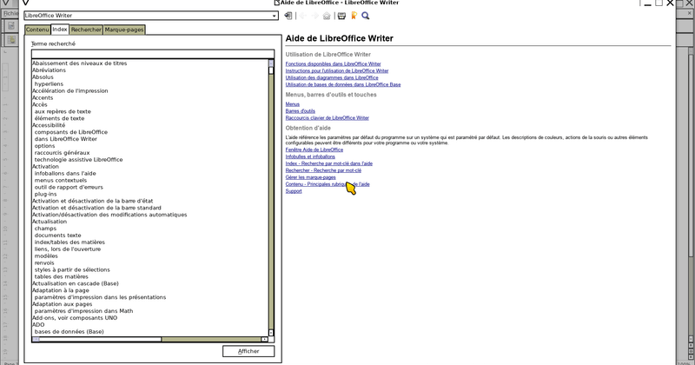Select 'liens, lors de l'ouverture' entry
The height and width of the screenshot is (365, 695).
(68, 249)
